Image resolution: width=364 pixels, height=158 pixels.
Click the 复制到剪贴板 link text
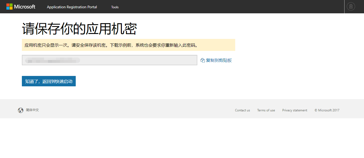[219, 60]
